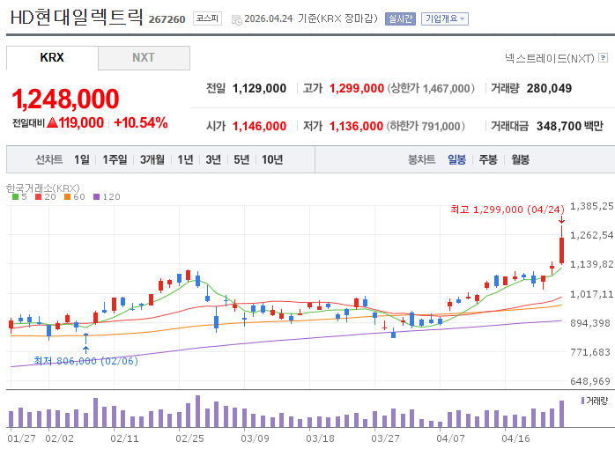Click the 상한가 1,467,000 text

431,89
